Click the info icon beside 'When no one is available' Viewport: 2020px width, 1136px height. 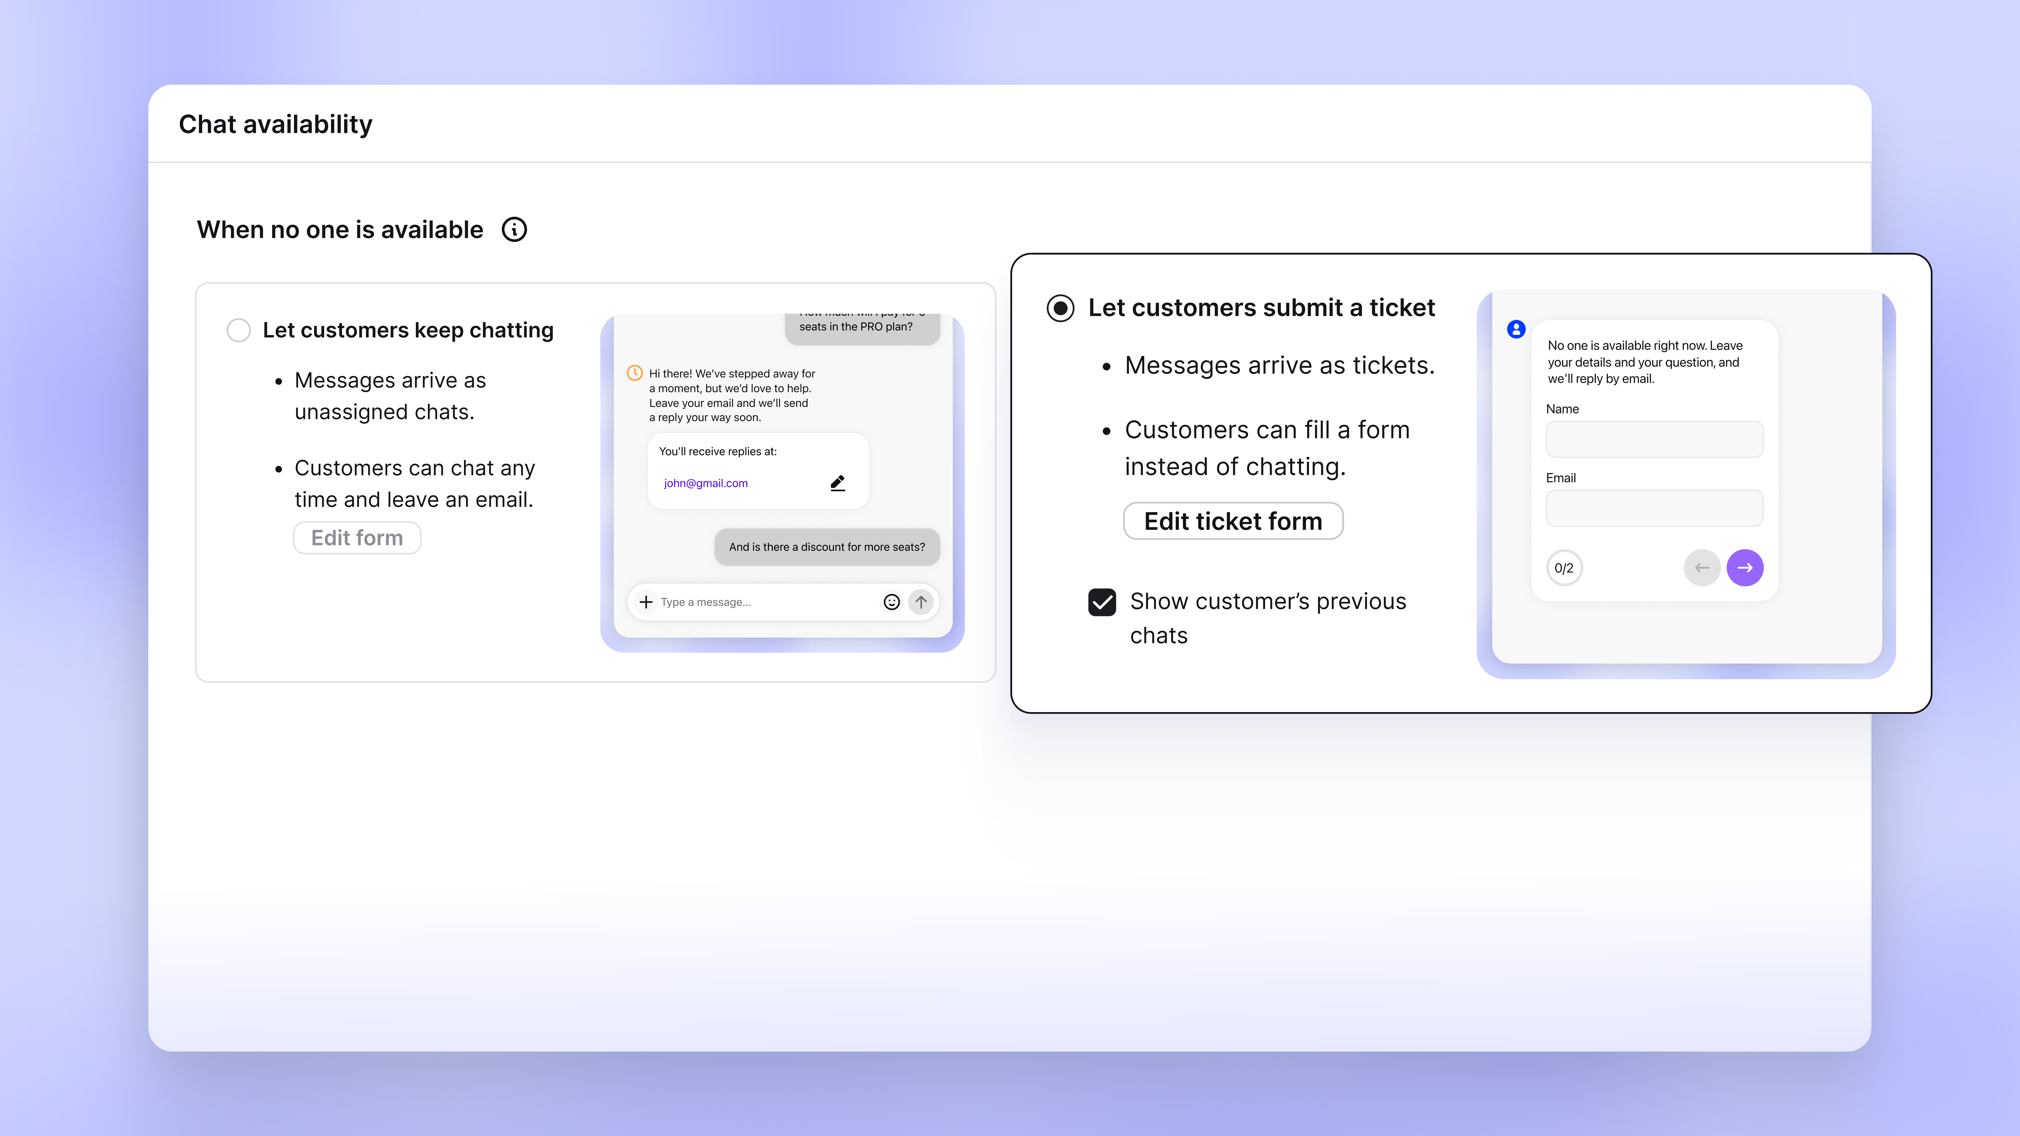[514, 230]
